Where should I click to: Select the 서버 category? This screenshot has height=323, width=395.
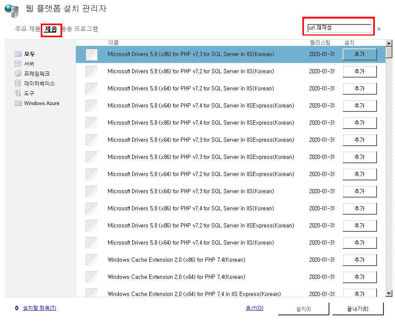tap(29, 64)
